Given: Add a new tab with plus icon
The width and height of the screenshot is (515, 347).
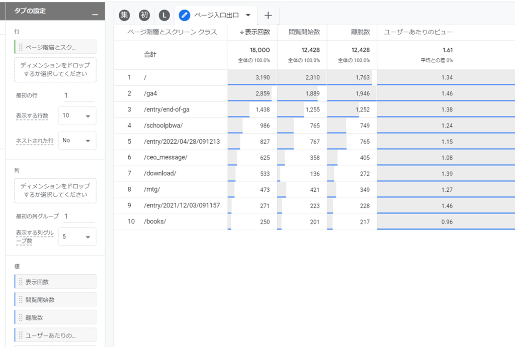Looking at the screenshot, I should click(x=268, y=15).
